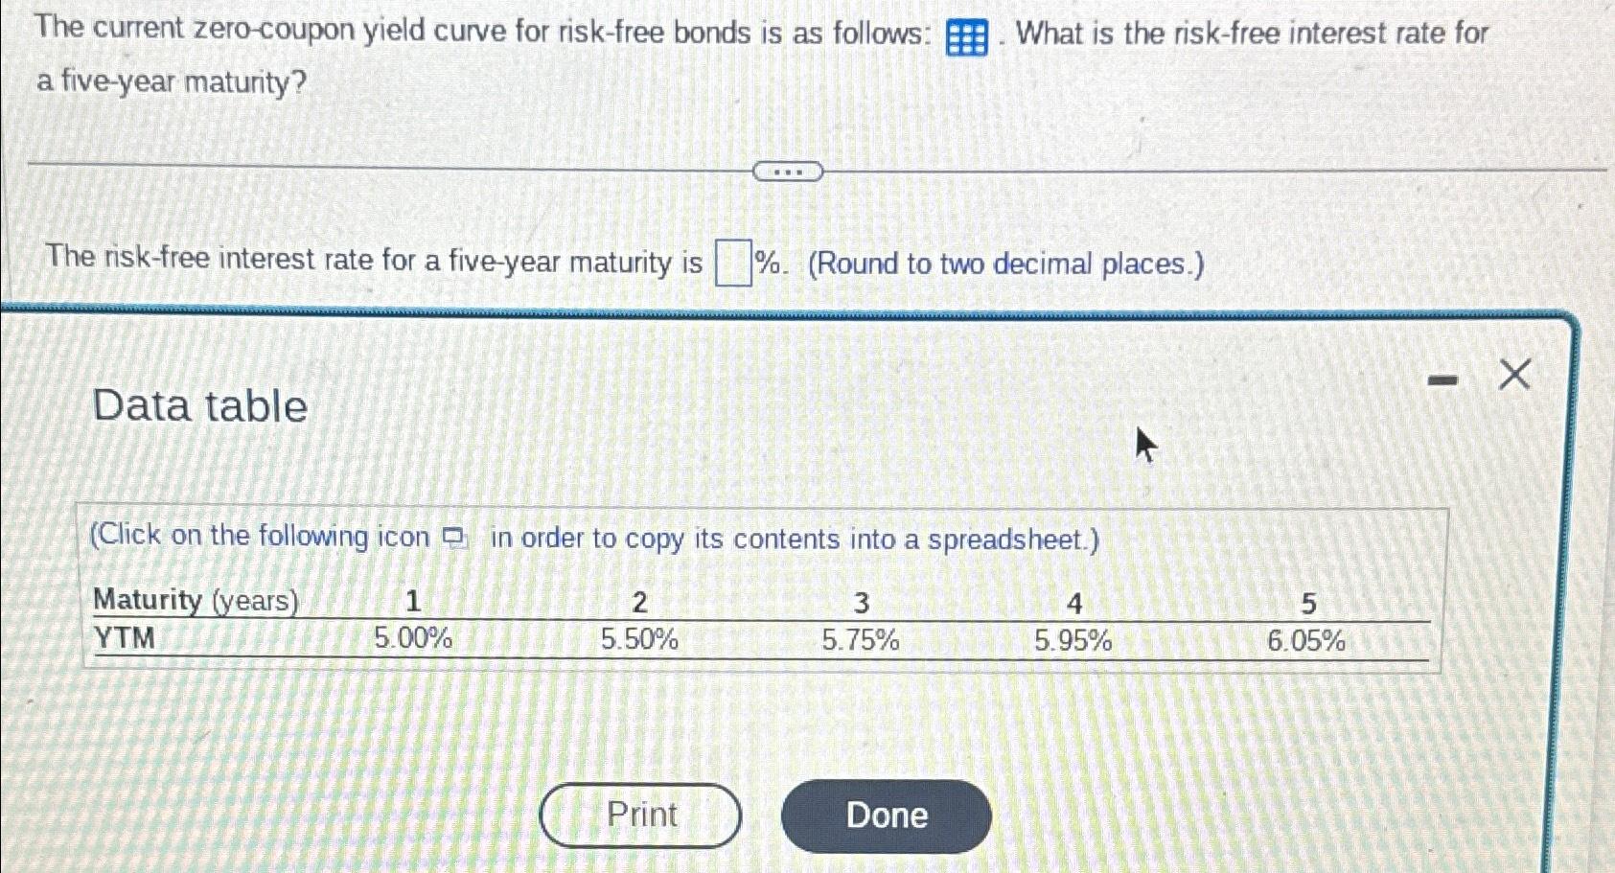Image resolution: width=1615 pixels, height=873 pixels.
Task: Click the Maturity years header row
Action: point(196,602)
